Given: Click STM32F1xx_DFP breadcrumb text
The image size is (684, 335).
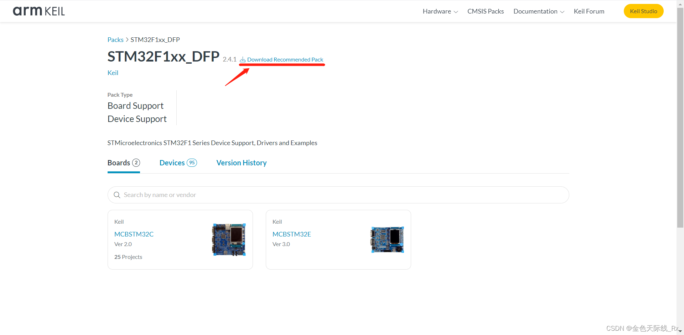Looking at the screenshot, I should coord(155,39).
